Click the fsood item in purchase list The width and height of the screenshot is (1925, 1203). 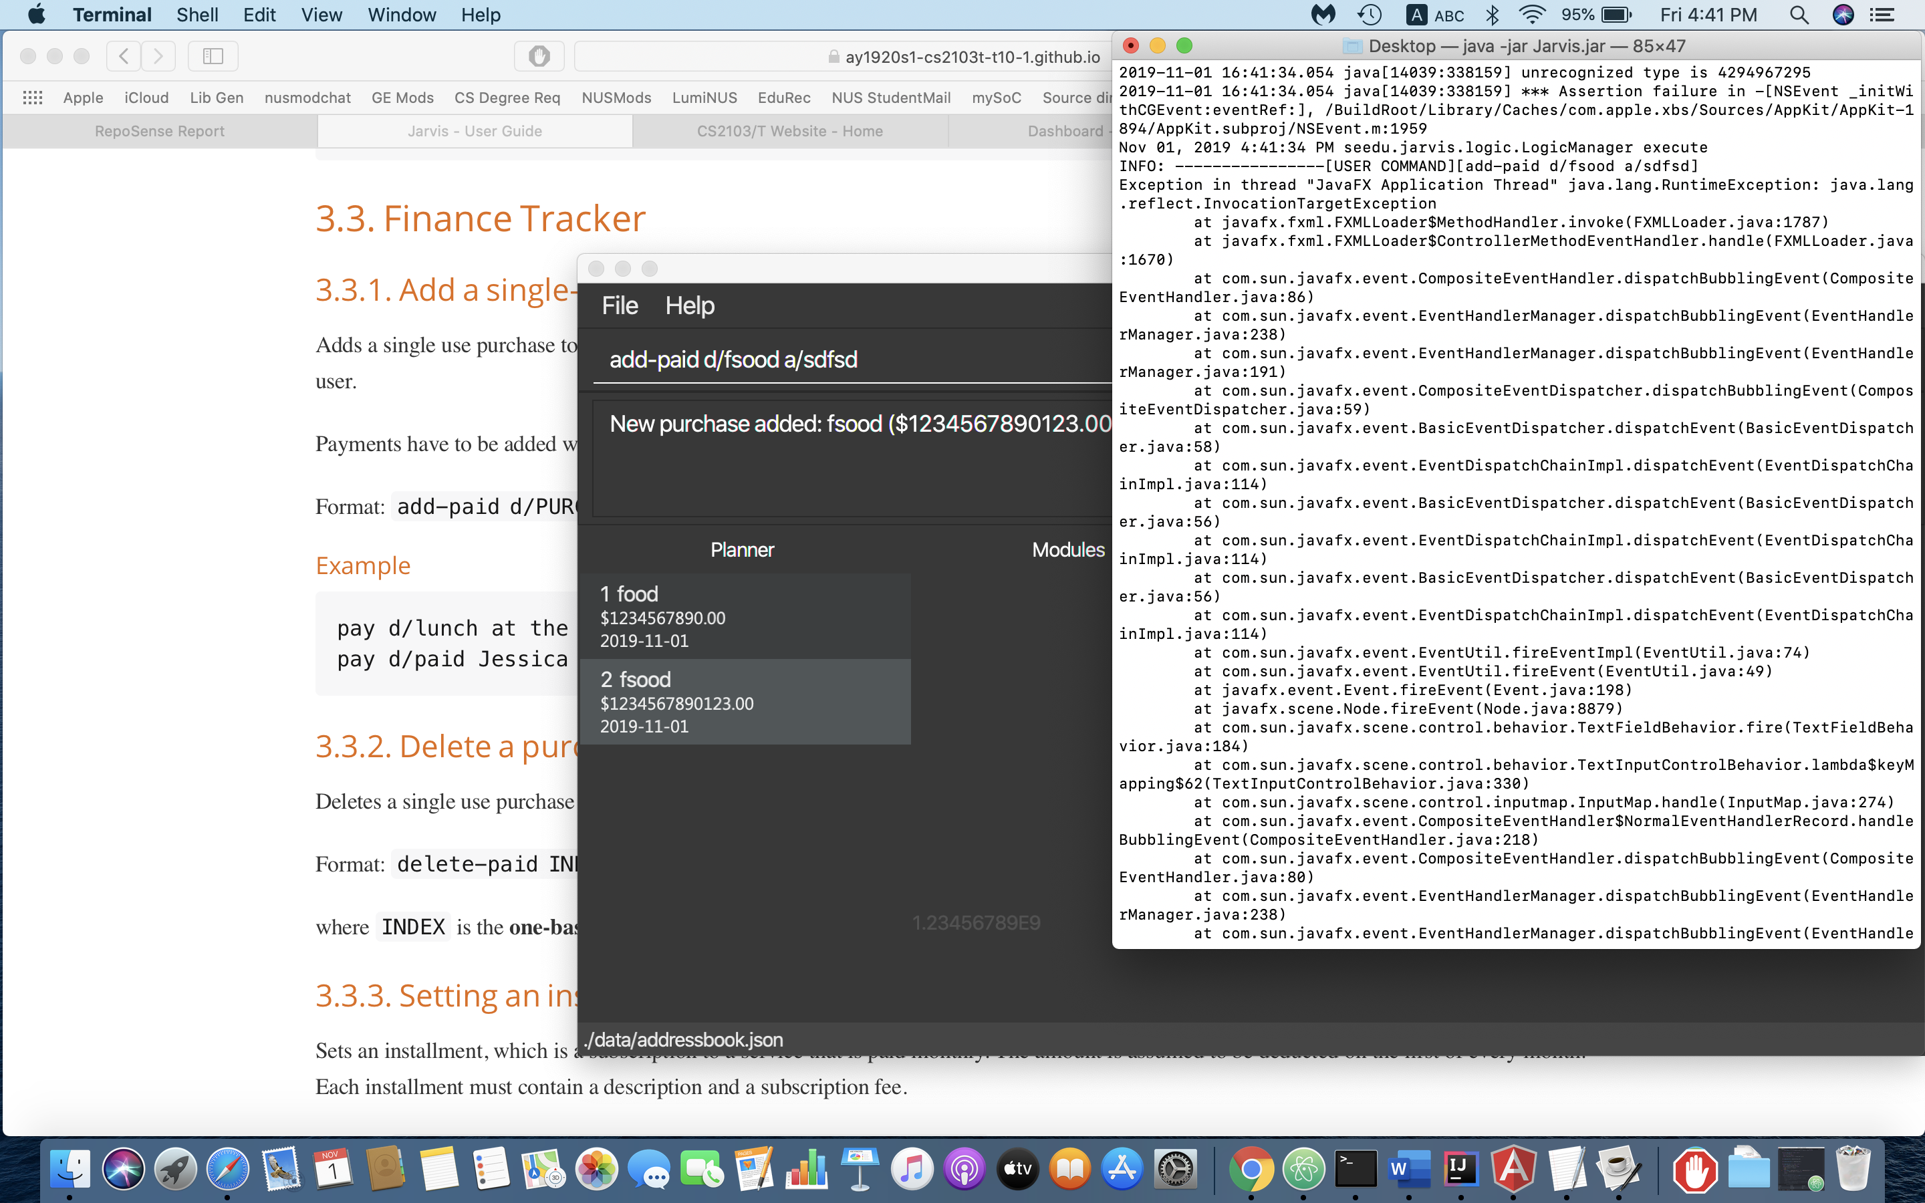749,700
